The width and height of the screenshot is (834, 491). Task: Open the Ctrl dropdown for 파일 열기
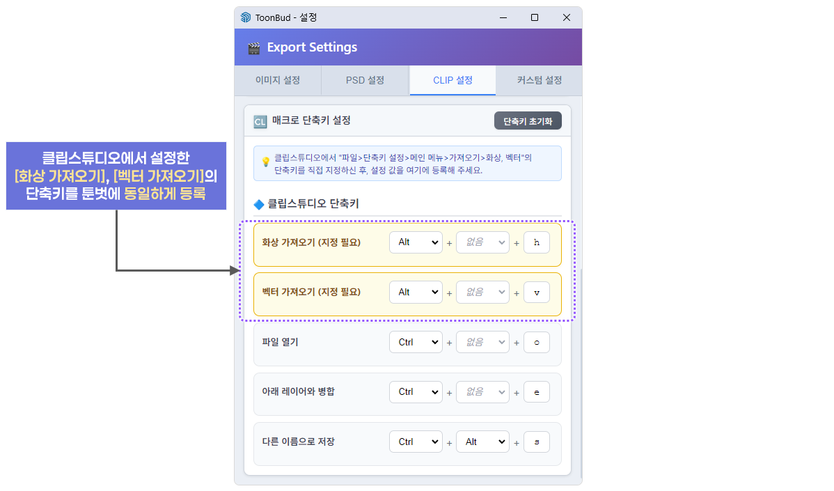coord(416,342)
